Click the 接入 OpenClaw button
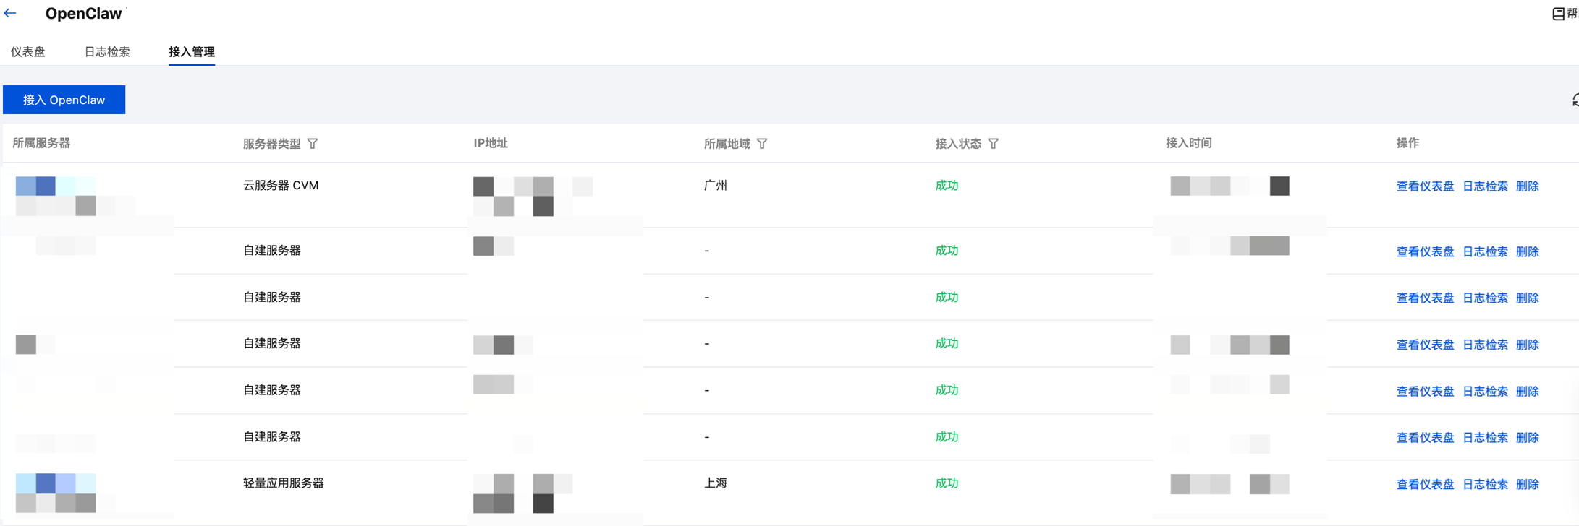Screen dimensions: 1579x526 64,100
